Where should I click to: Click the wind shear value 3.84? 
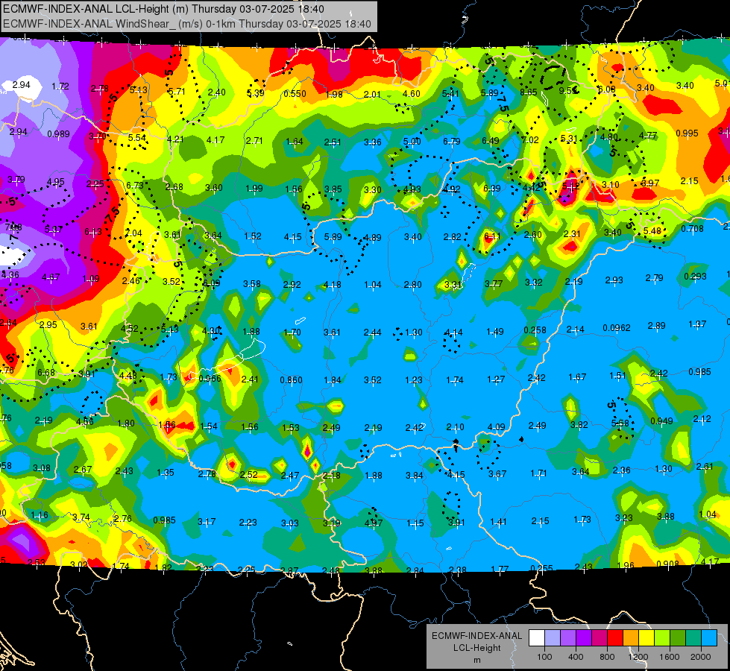pyautogui.click(x=415, y=476)
